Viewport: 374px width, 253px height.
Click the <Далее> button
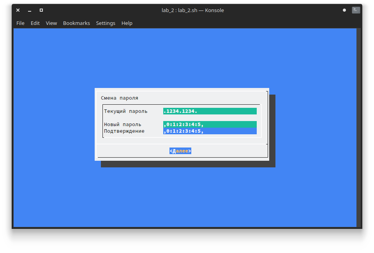(180, 151)
